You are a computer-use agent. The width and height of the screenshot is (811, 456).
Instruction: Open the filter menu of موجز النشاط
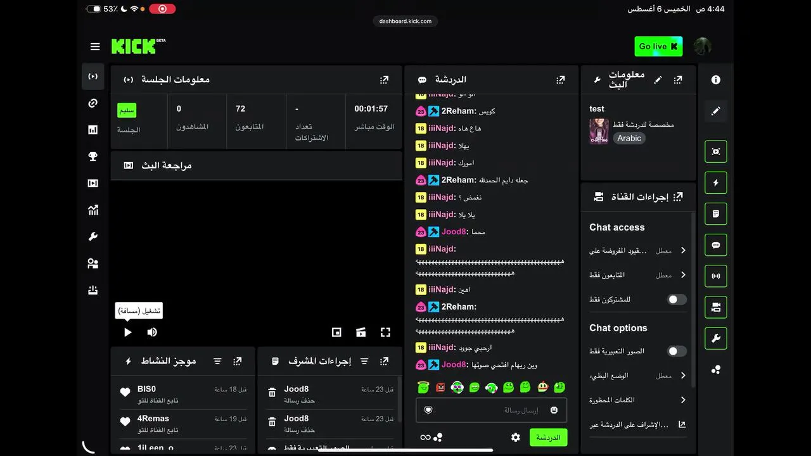click(x=217, y=361)
